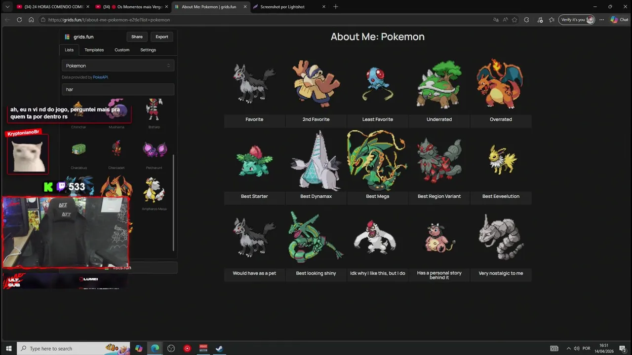The image size is (632, 355).
Task: Select the Mightyena sprite above Favorite
Action: [x=254, y=84]
